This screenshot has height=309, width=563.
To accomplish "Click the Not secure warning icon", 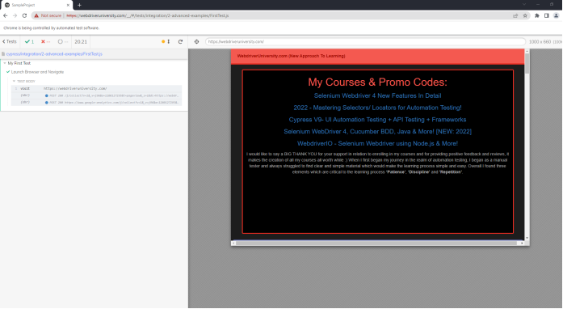I will tap(36, 16).
